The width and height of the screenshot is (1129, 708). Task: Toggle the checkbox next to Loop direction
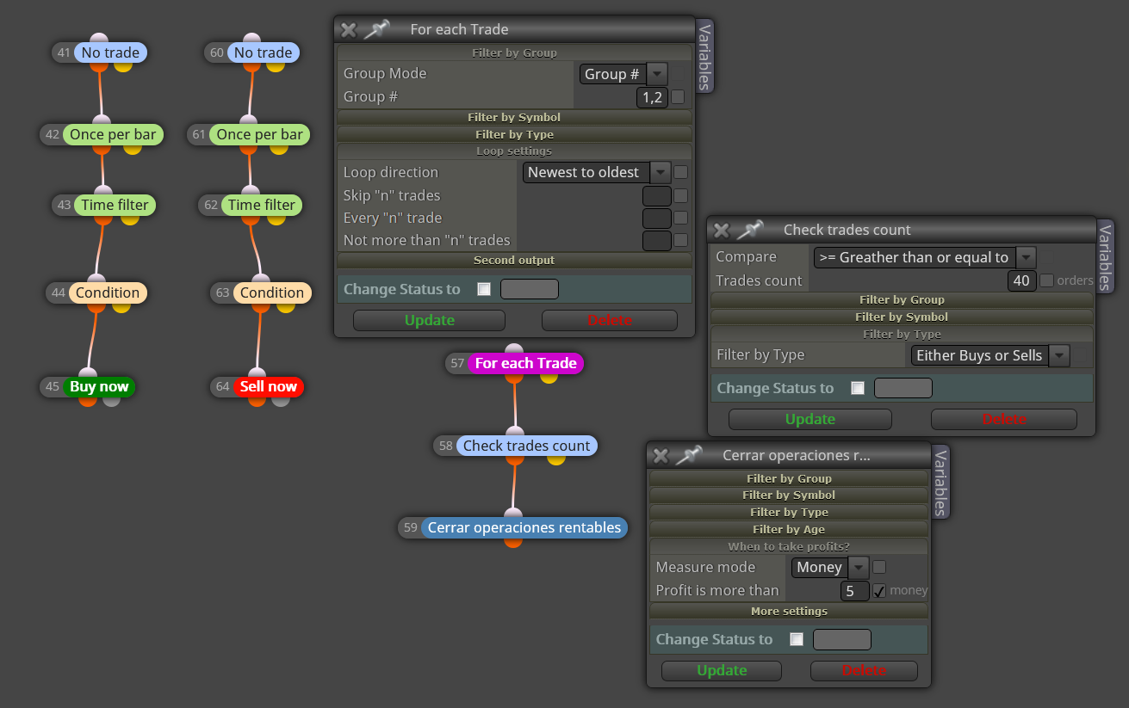pyautogui.click(x=680, y=172)
